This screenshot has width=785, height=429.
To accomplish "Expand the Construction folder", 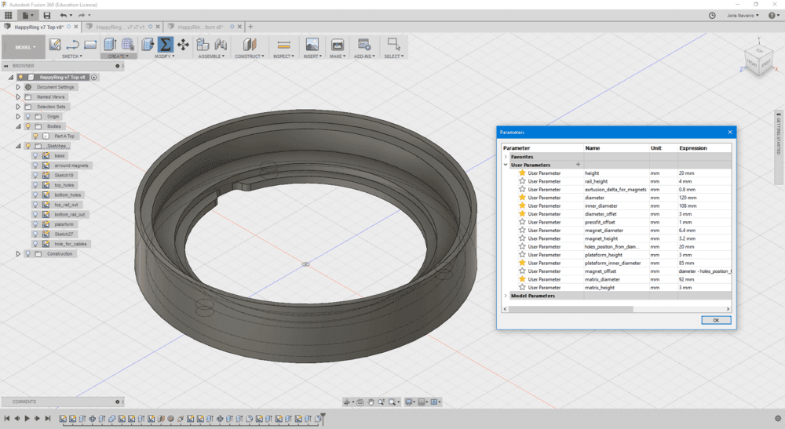I will [18, 254].
